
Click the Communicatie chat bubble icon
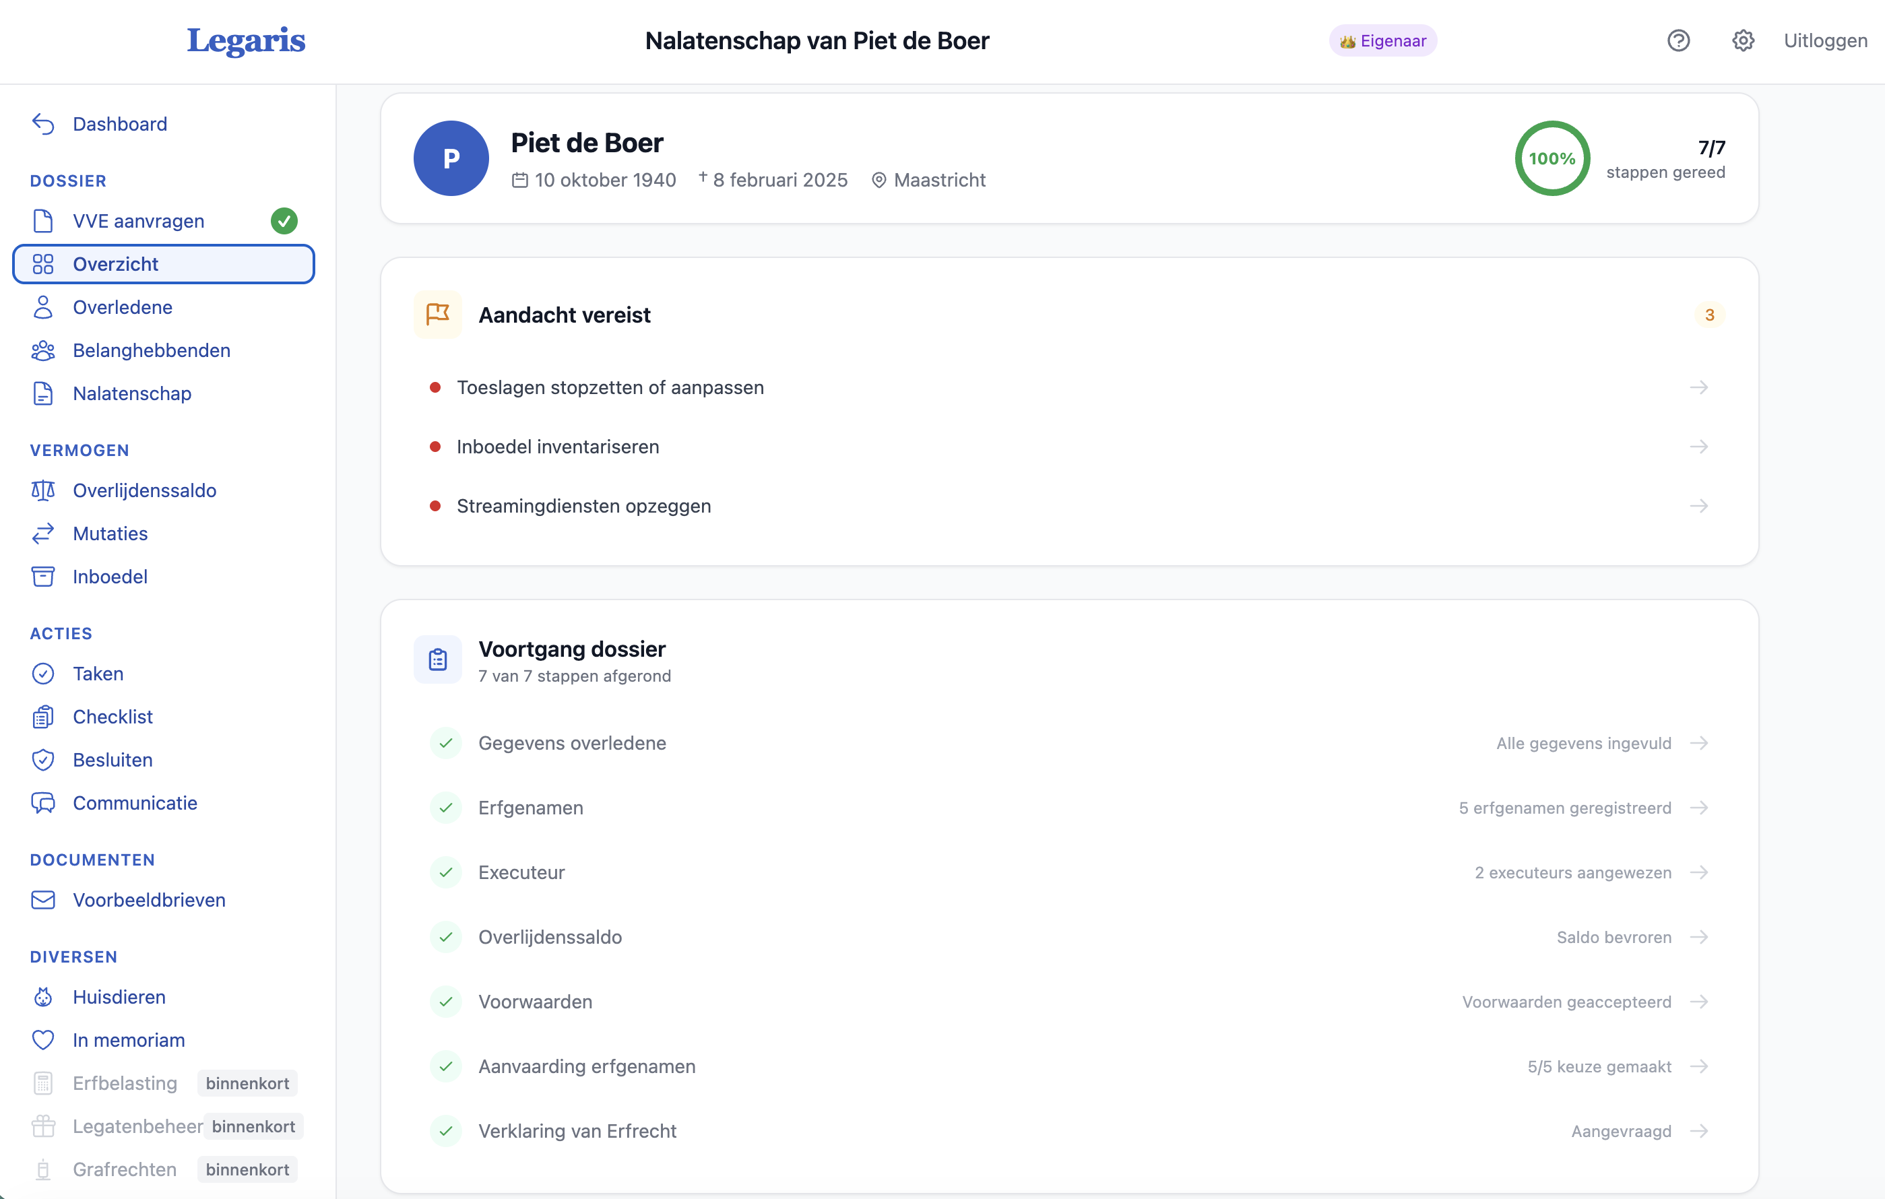[43, 803]
